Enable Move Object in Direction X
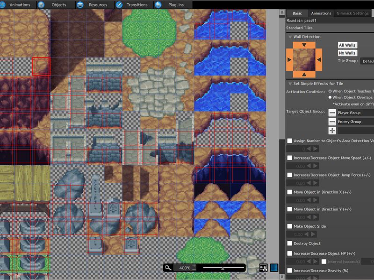The width and height of the screenshot is (374, 280). coord(289,192)
